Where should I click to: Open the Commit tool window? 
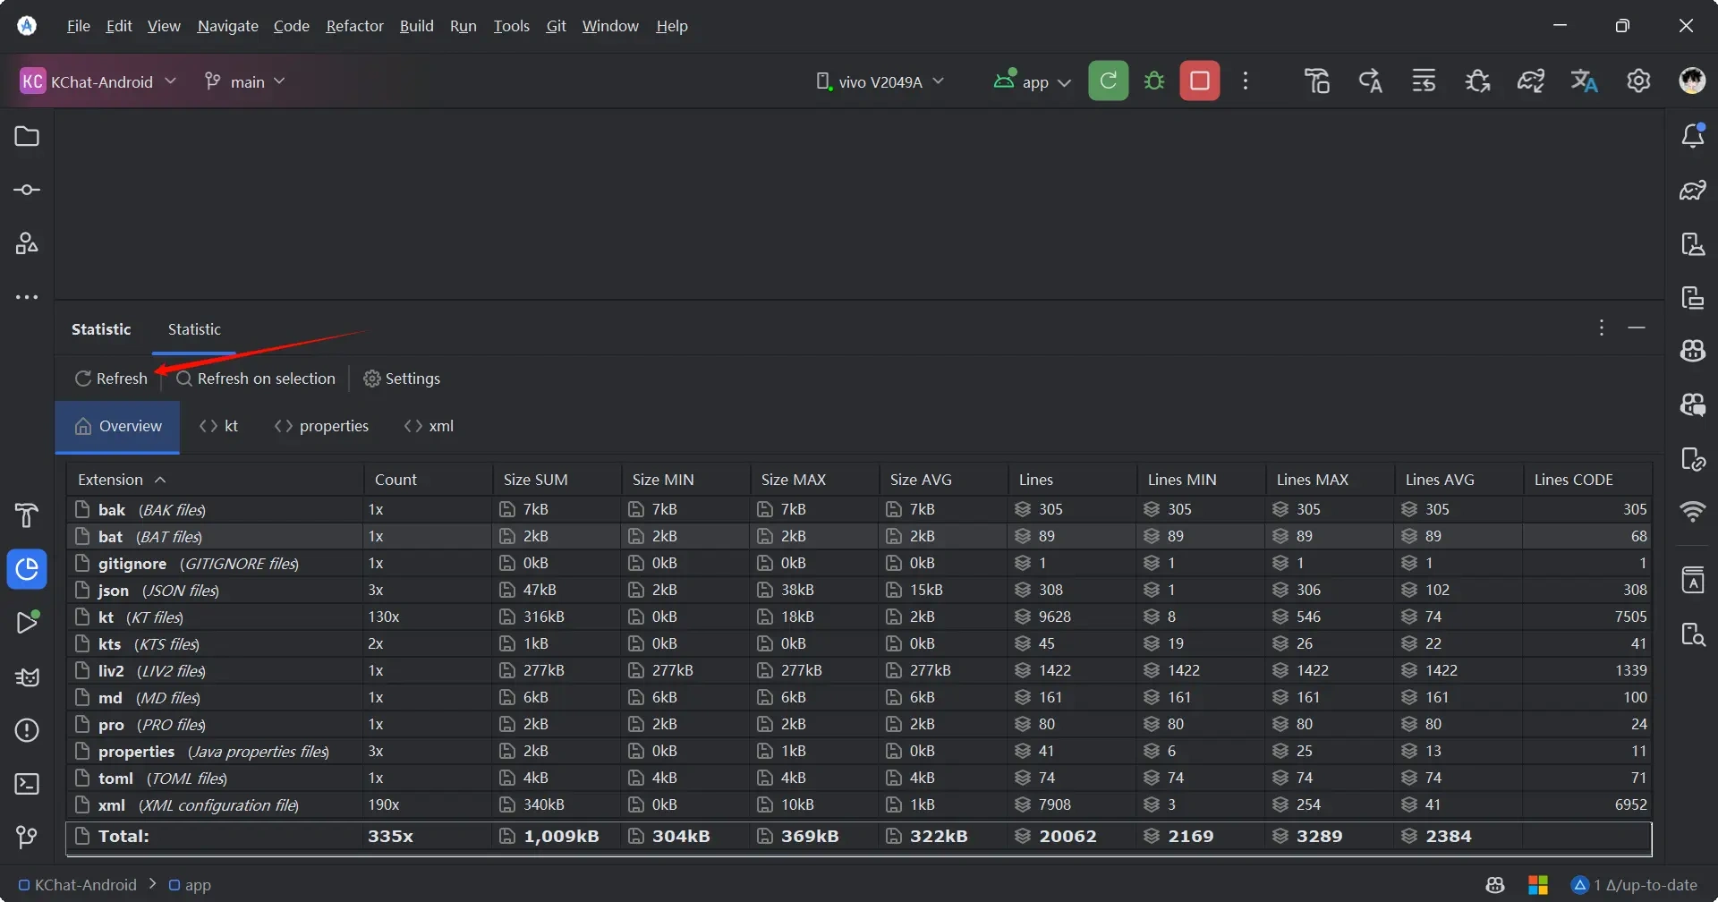pyautogui.click(x=27, y=190)
